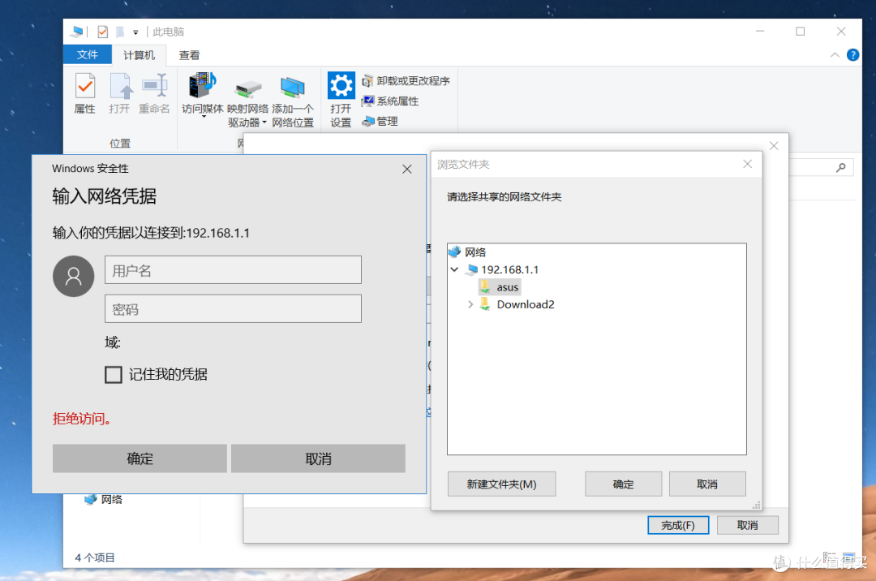Select the asus shared folder

tap(500, 287)
